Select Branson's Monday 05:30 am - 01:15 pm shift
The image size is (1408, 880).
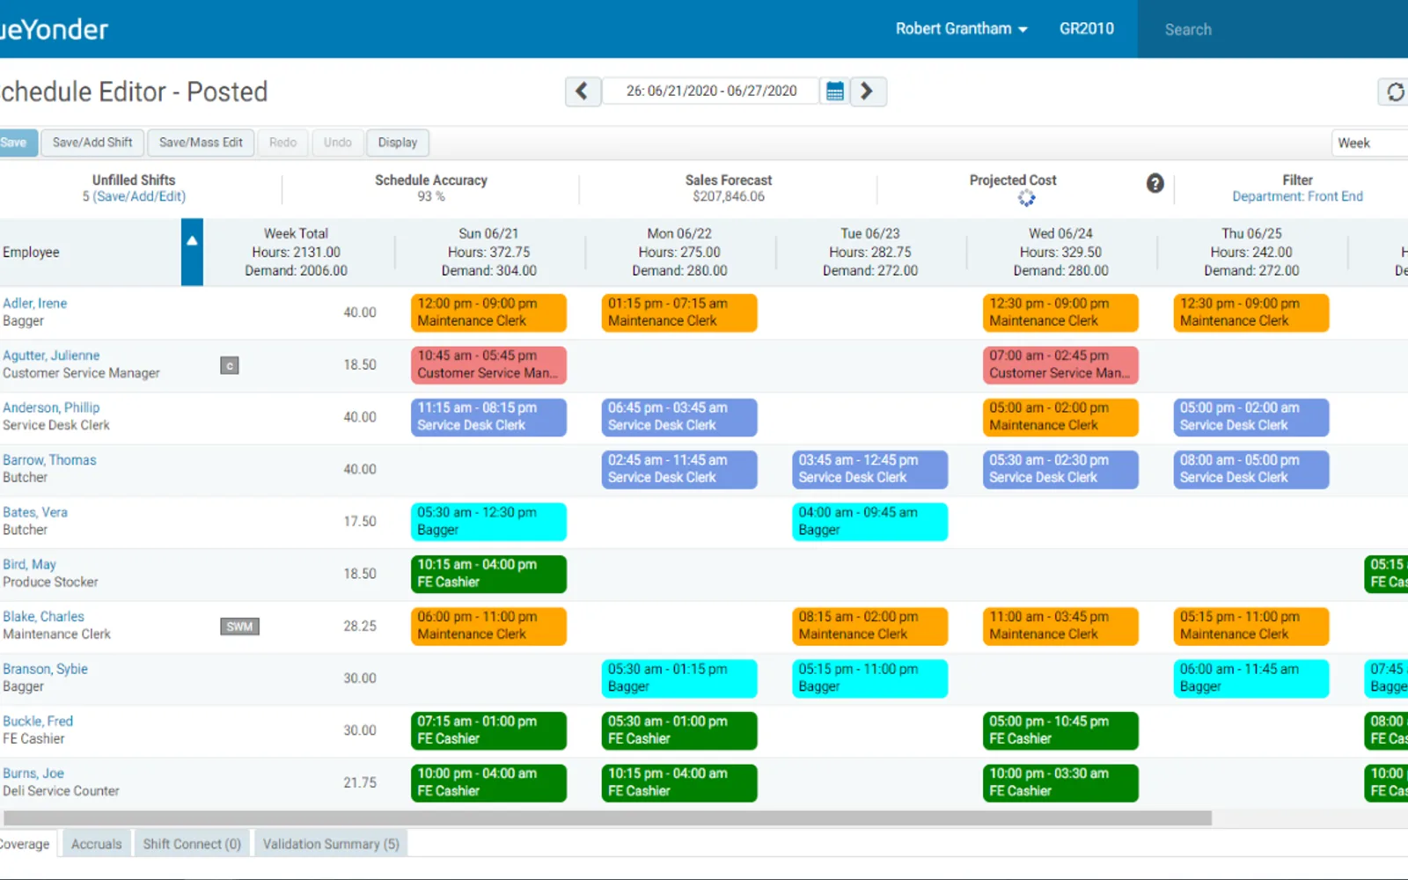click(x=679, y=678)
